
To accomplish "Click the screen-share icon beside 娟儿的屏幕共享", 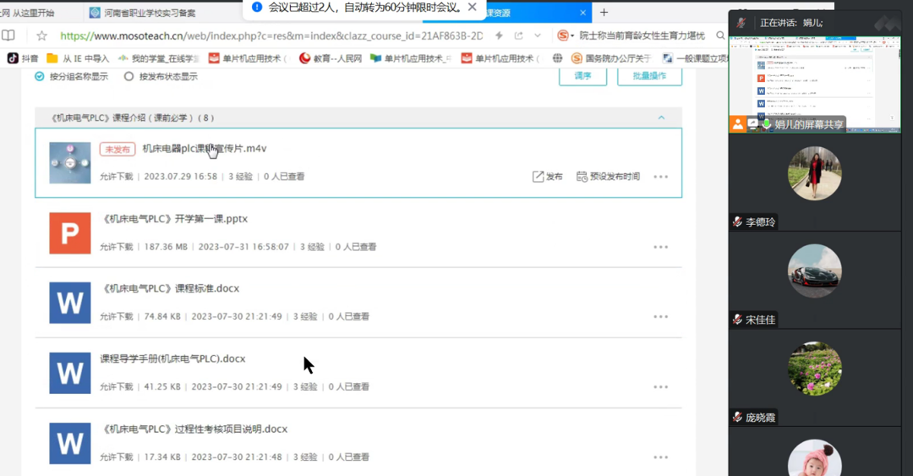I will tap(753, 124).
